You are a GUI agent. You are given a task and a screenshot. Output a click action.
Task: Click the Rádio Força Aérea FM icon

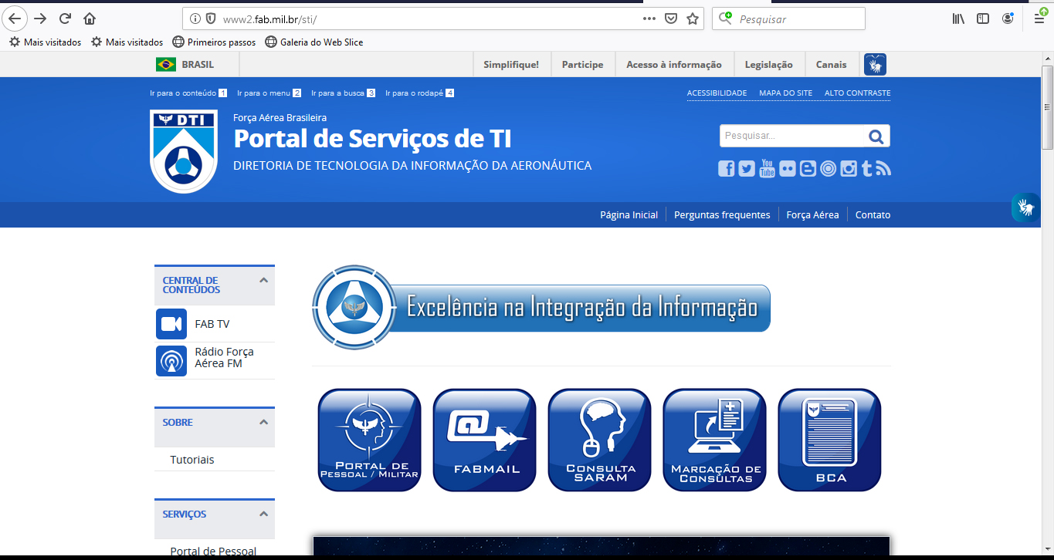171,361
